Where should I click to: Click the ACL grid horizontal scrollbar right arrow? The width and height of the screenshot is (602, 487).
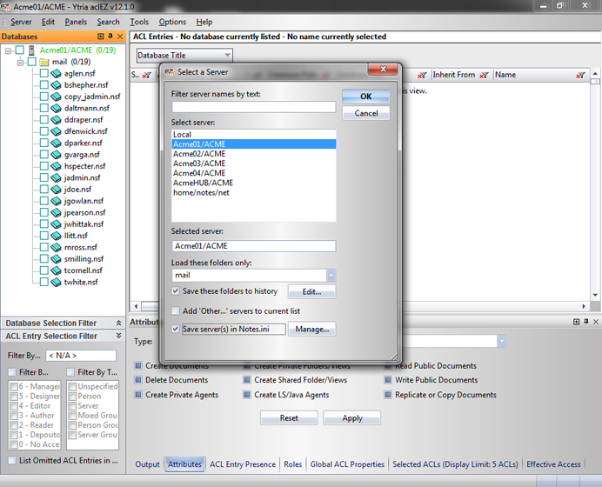click(x=584, y=306)
